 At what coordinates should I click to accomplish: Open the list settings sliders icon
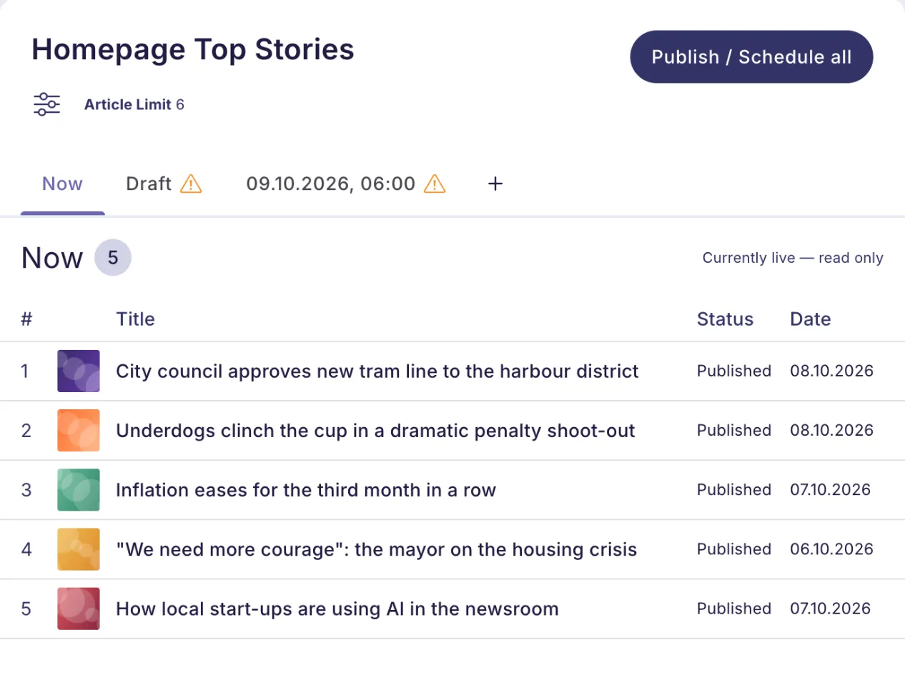click(47, 104)
